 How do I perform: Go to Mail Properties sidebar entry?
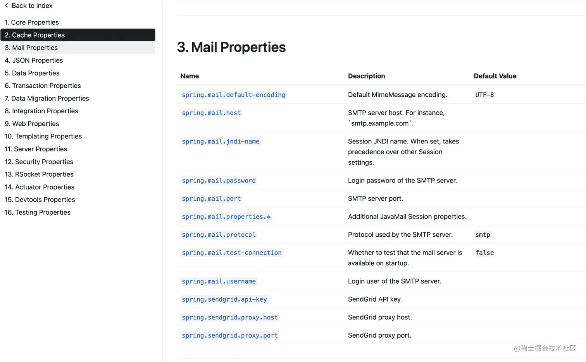pyautogui.click(x=78, y=48)
